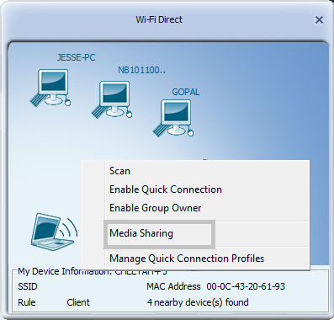334x320 pixels.
Task: Select the NB101100.. computer icon
Action: pyautogui.click(x=112, y=99)
